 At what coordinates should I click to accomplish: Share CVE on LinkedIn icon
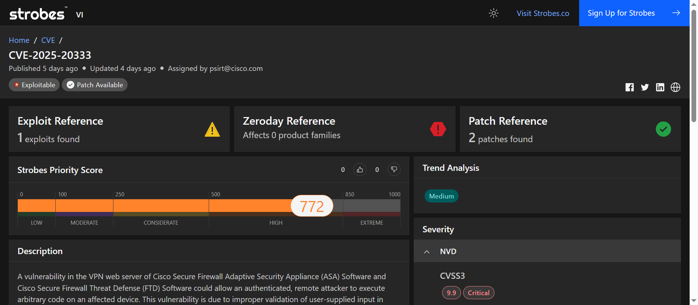point(660,87)
